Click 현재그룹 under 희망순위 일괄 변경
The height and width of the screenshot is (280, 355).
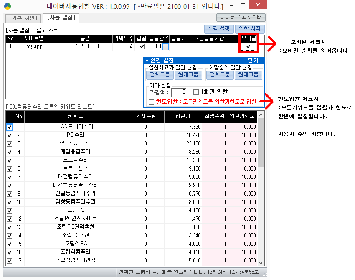click(x=248, y=74)
